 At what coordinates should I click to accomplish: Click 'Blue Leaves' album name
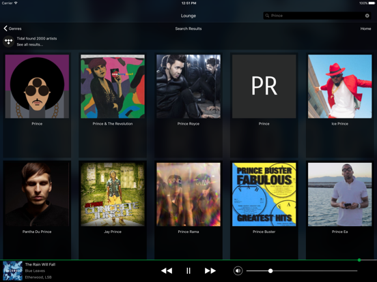click(35, 271)
